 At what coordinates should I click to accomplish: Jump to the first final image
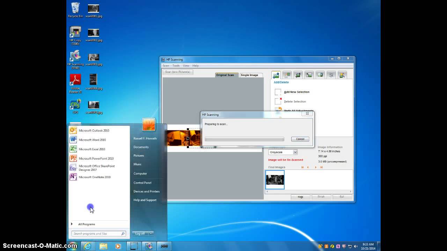(302, 167)
